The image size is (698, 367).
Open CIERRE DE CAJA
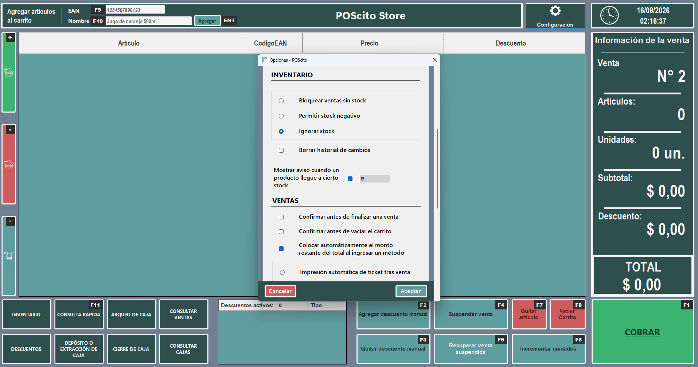131,349
